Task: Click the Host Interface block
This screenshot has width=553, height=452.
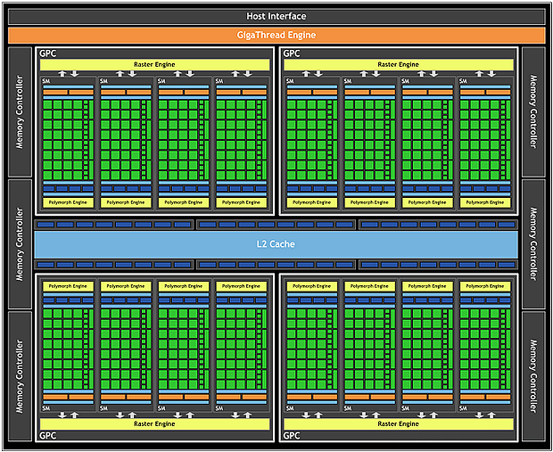Action: coord(276,16)
